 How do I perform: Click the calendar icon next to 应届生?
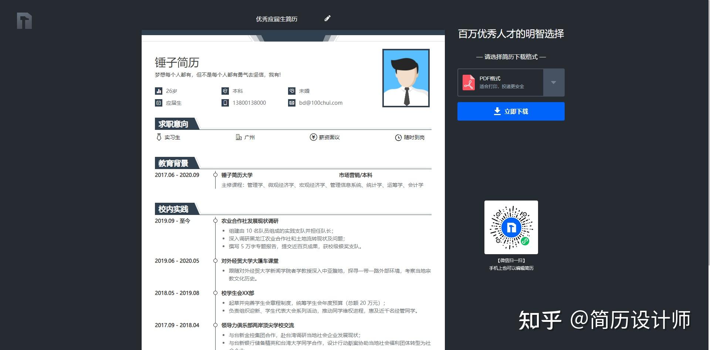(159, 103)
